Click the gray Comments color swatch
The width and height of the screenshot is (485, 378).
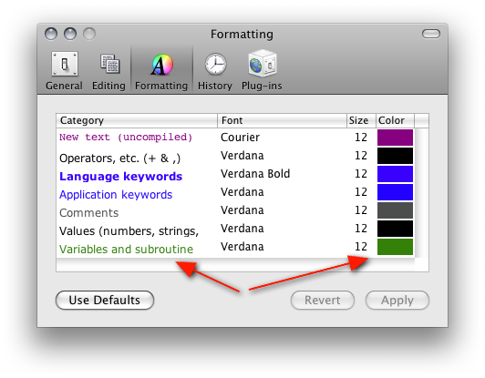tap(395, 210)
